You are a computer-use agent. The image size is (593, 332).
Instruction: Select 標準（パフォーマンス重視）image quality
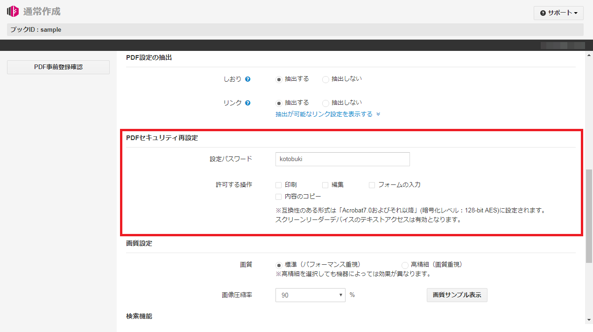coord(279,265)
